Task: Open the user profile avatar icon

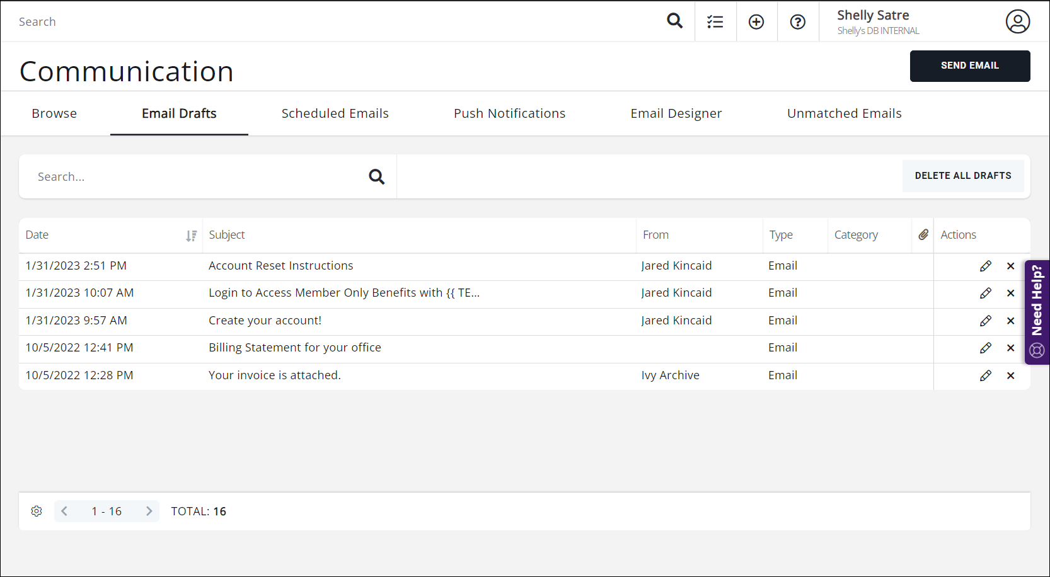Action: (1017, 21)
